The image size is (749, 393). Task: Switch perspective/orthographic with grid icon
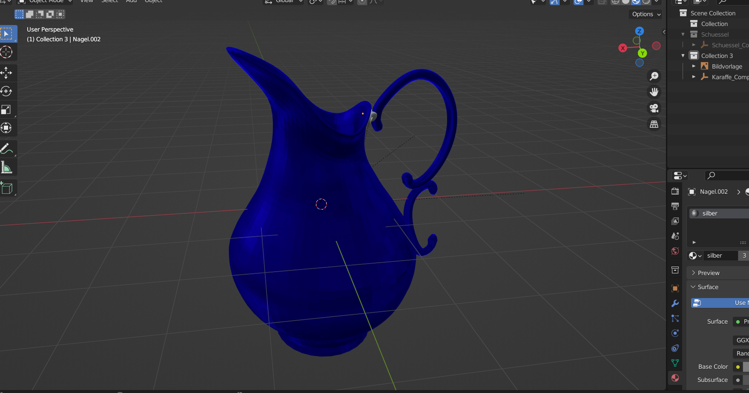click(x=654, y=124)
